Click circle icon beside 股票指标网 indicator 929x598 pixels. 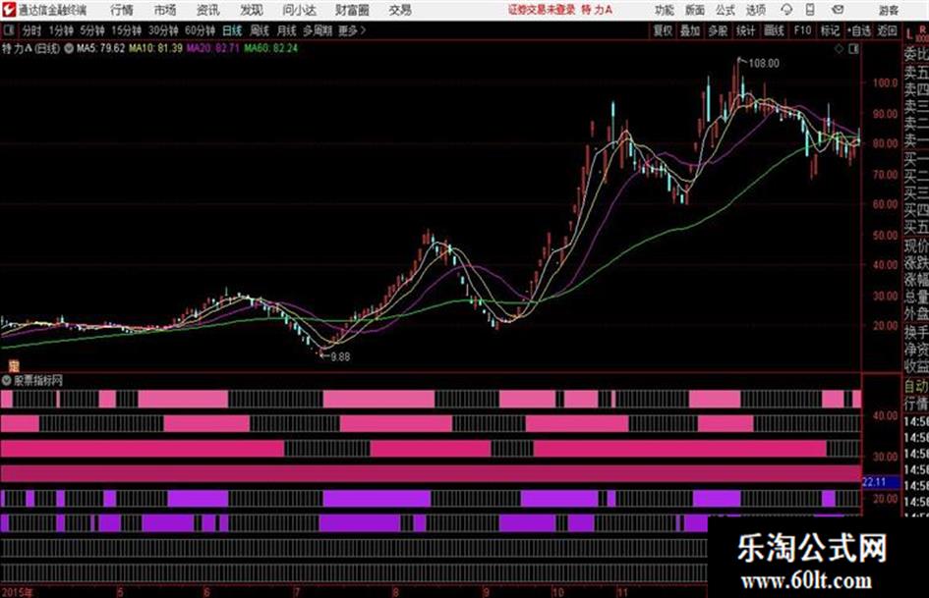(x=7, y=380)
